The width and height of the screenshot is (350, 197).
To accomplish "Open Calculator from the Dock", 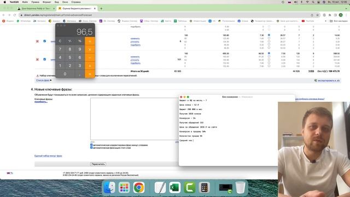I will 204,187.
